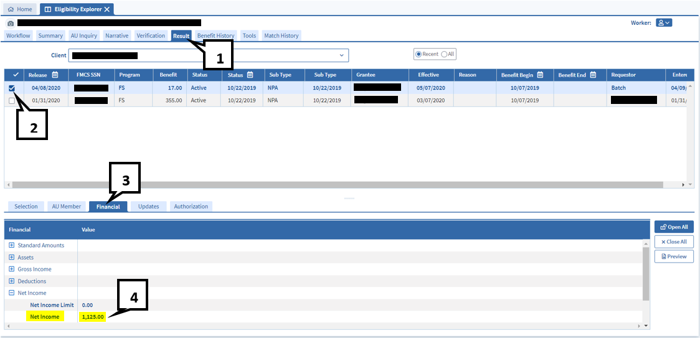Expand the Deductions section
The height and width of the screenshot is (338, 700).
12,281
